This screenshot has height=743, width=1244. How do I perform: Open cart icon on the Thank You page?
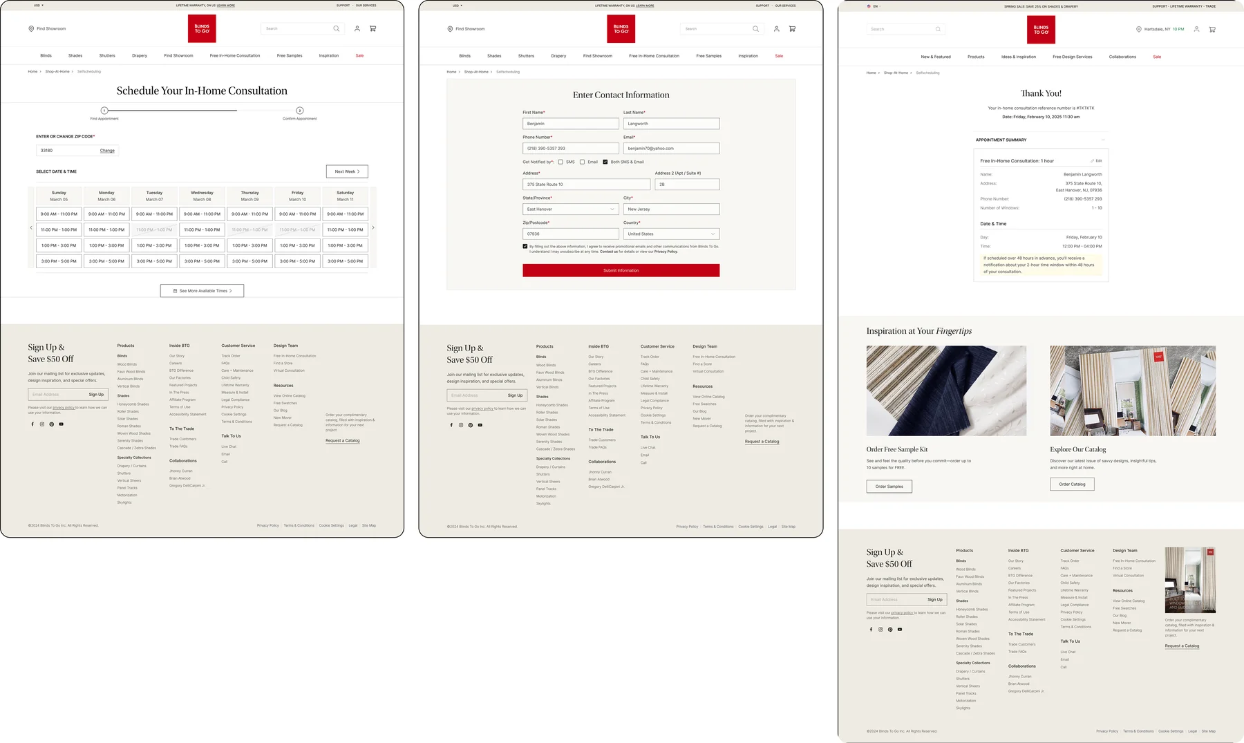point(1212,30)
